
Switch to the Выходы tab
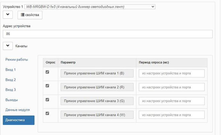point(12,100)
